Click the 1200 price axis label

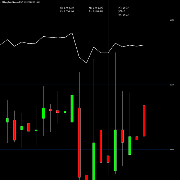click(x=172, y=85)
